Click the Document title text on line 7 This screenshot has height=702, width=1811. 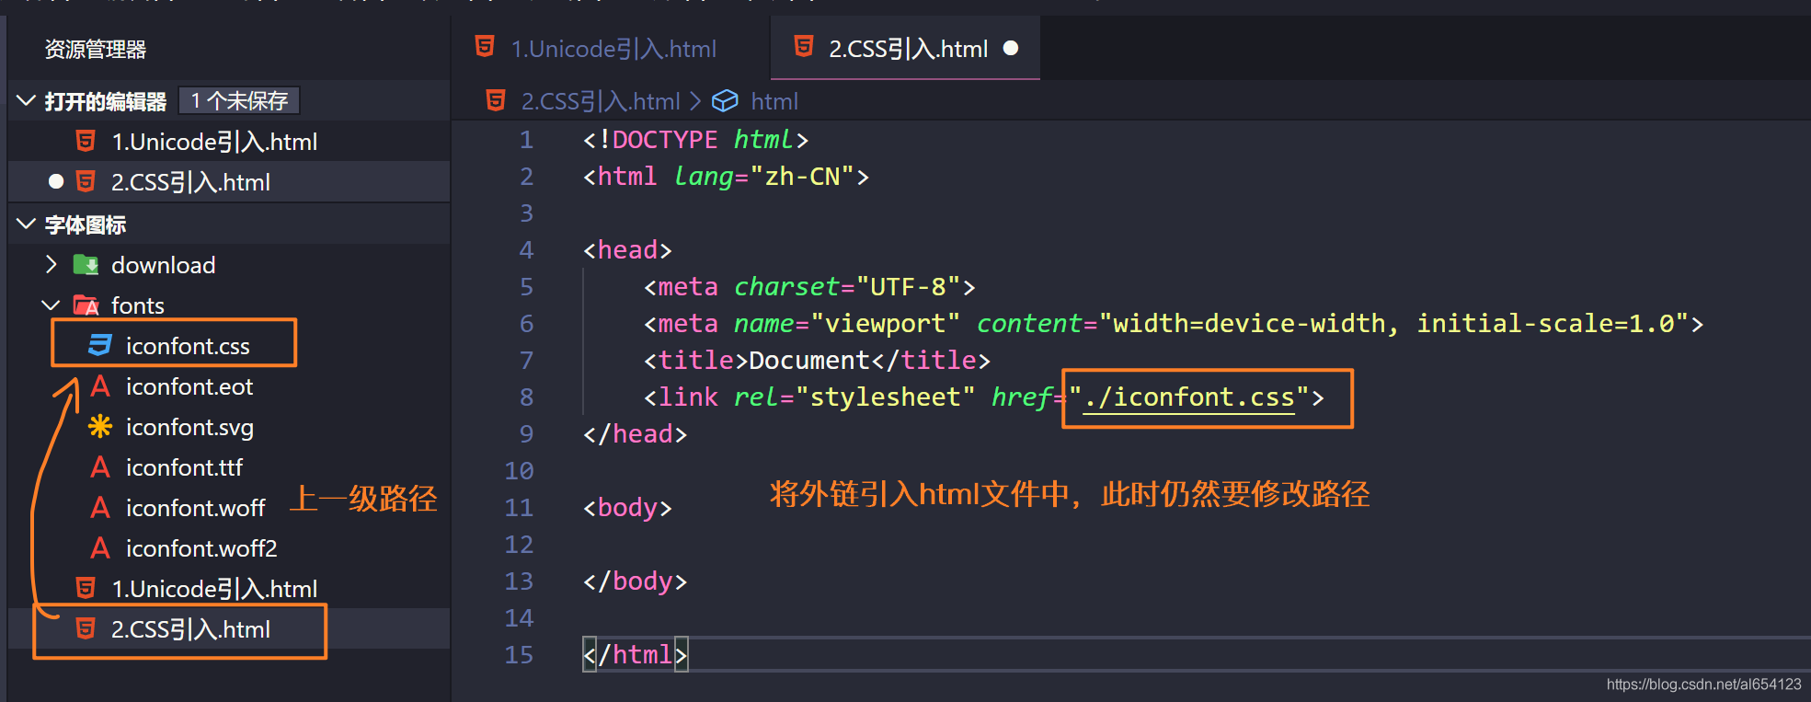809,361
